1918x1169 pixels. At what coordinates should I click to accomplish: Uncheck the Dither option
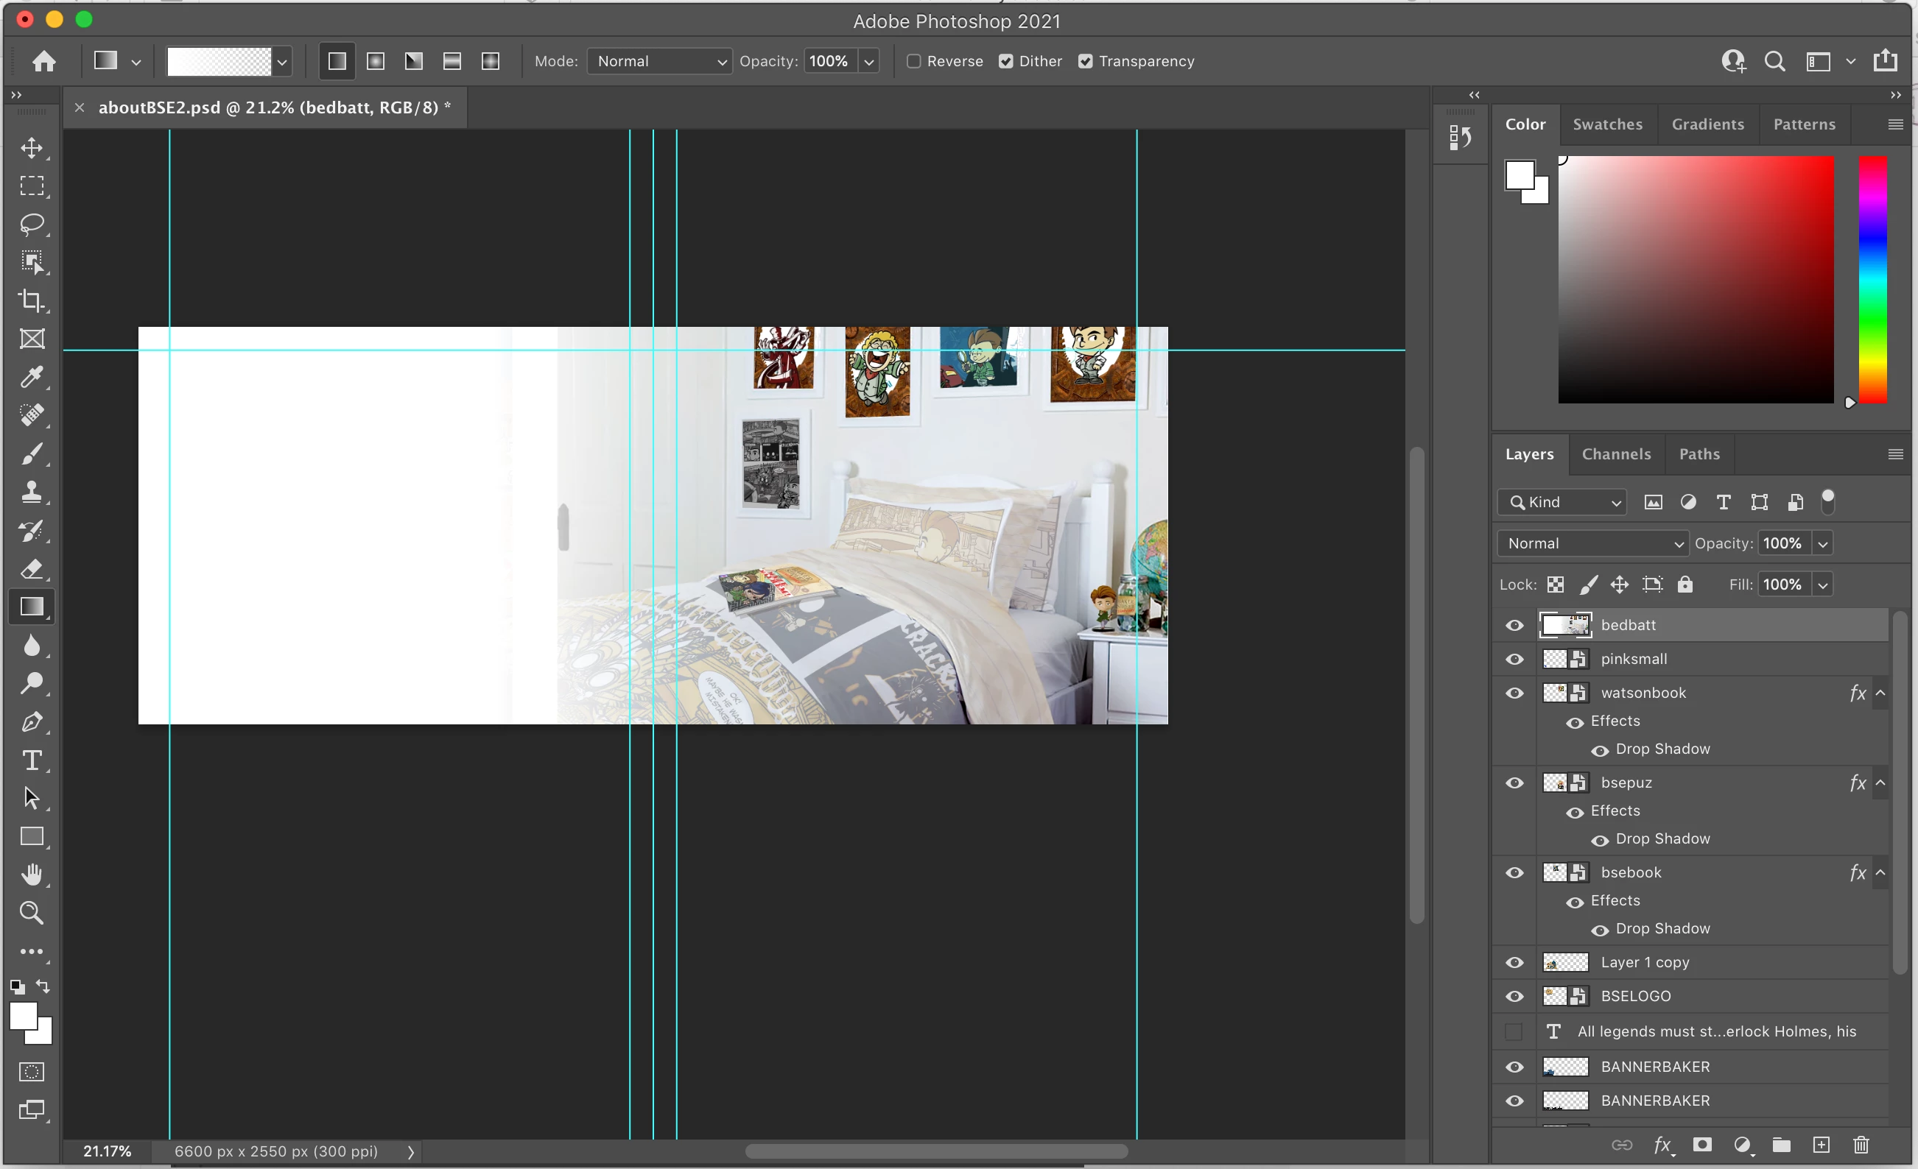pos(1006,61)
